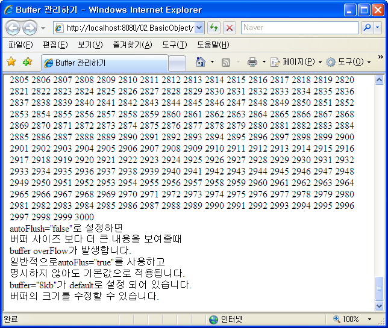The image size is (388, 328).
Task: Minimize the Internet Explorer window
Action: (x=349, y=10)
